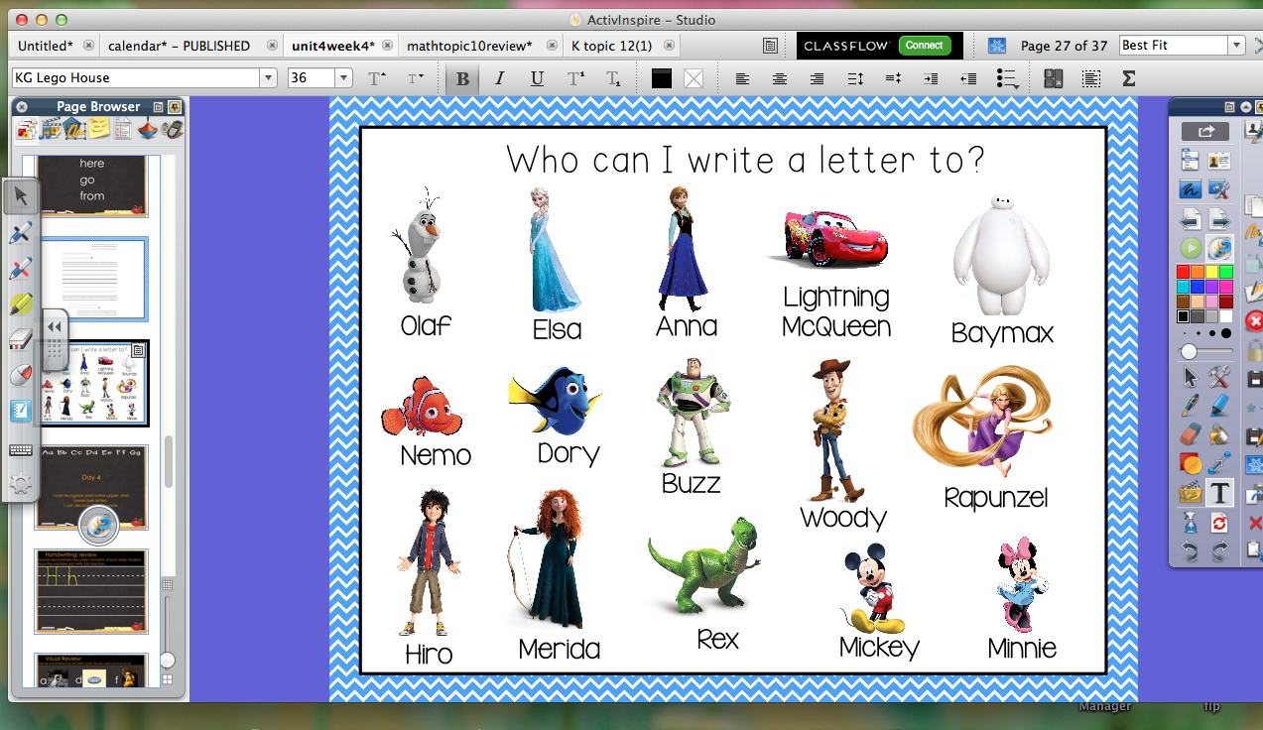Open the font size 36 dropdown
1263x730 pixels.
(343, 77)
